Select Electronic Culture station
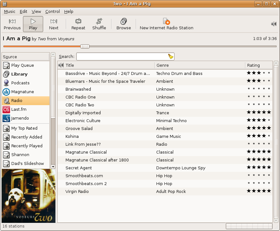The height and width of the screenshot is (231, 280). pos(165,121)
